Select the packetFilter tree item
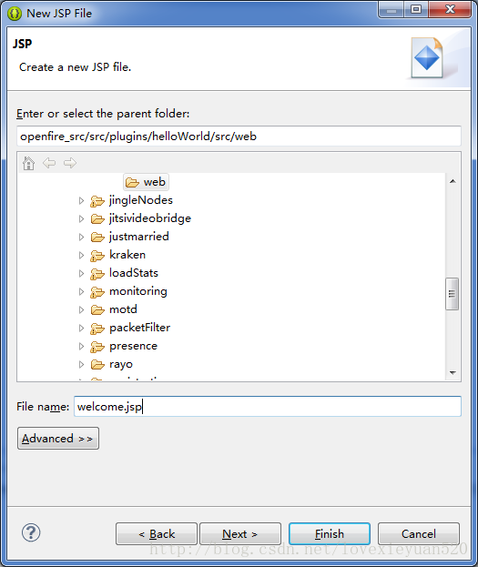This screenshot has height=567, width=478. click(139, 328)
